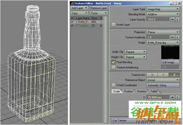The image size is (183, 125).
Task: Enable the World Coordinates checkbox
Action: [x=113, y=85]
